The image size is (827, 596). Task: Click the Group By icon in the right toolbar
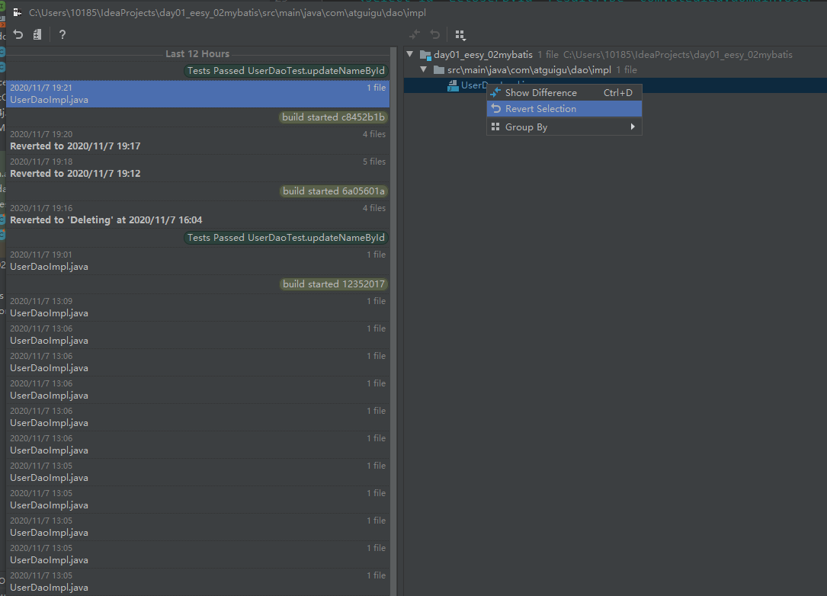click(460, 35)
